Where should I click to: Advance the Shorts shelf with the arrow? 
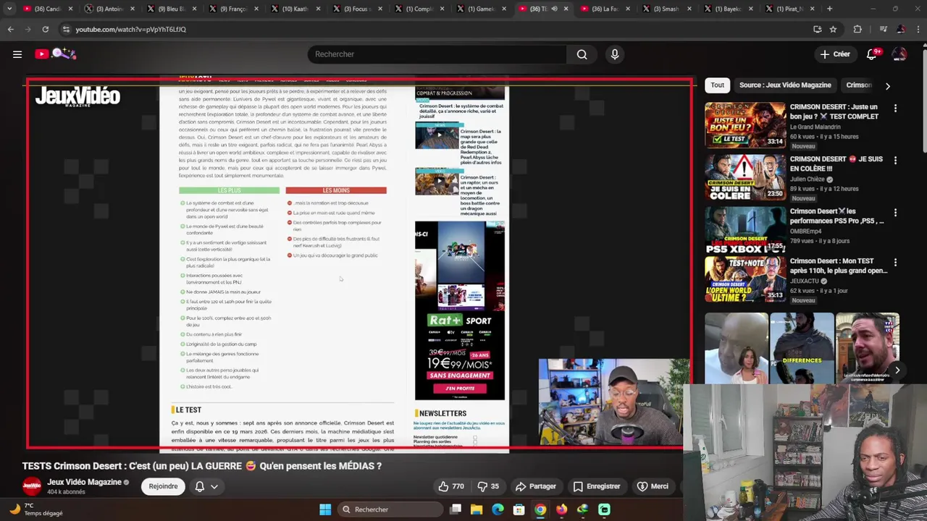[x=897, y=370]
